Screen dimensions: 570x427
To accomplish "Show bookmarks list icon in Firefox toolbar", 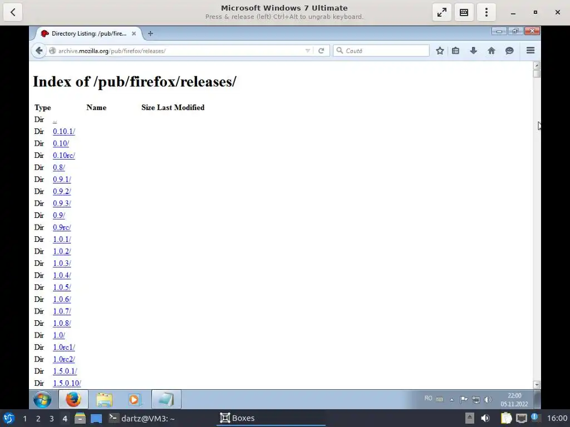I will [x=455, y=51].
